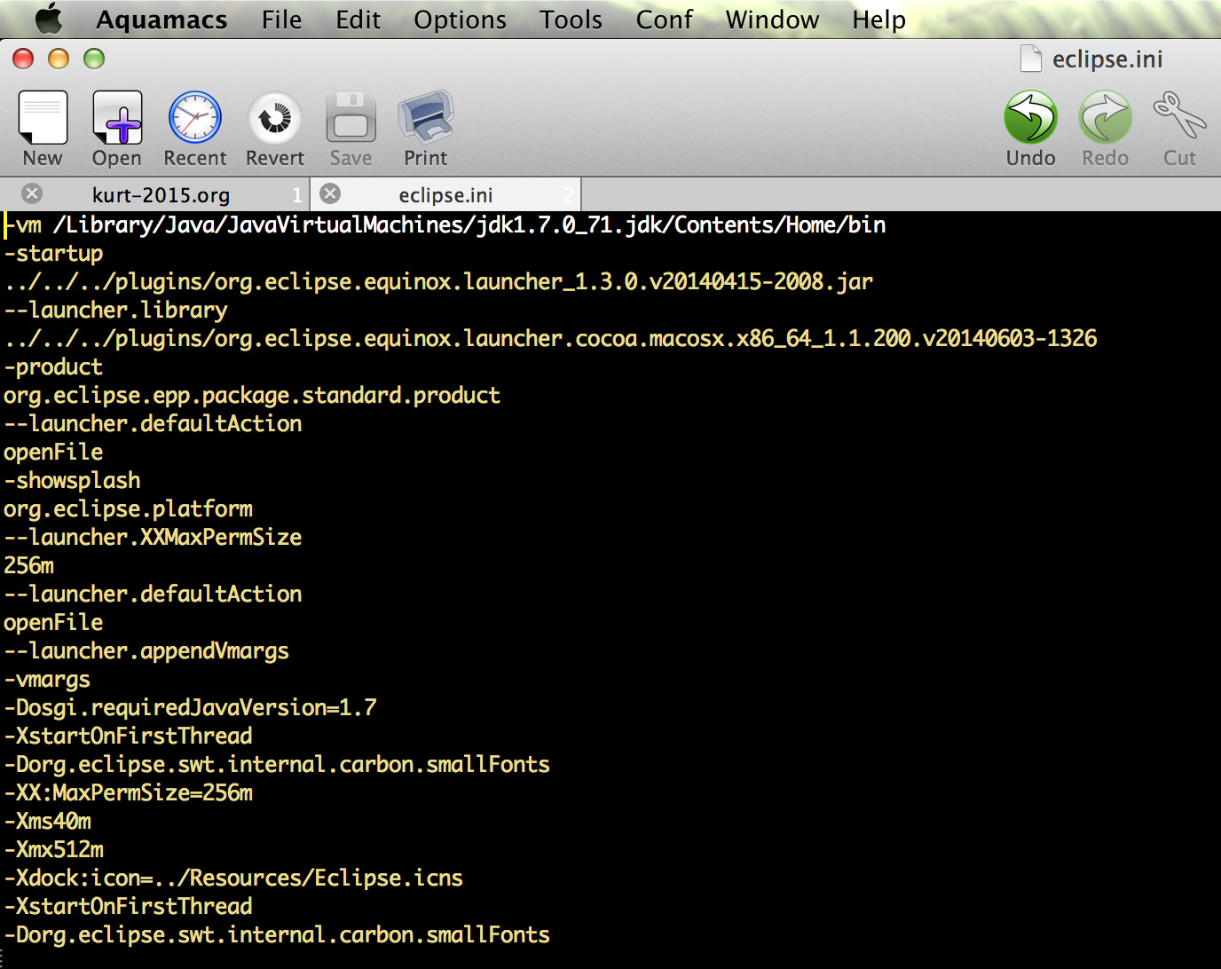
Task: Click the -vmargs line
Action: (x=47, y=679)
